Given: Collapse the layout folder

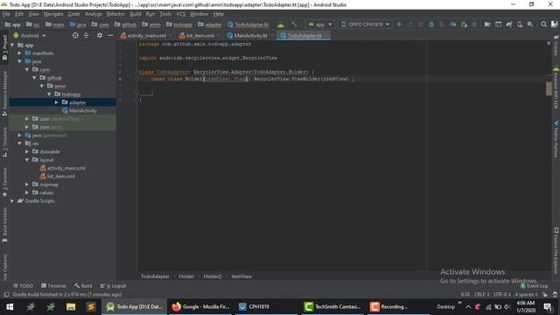Looking at the screenshot, I should pos(27,160).
